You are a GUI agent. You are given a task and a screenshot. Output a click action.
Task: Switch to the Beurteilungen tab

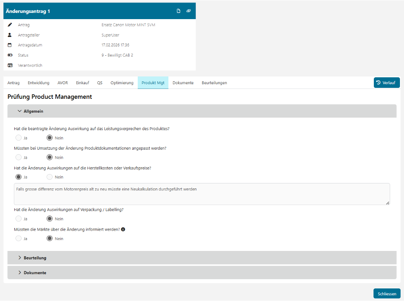pyautogui.click(x=214, y=83)
